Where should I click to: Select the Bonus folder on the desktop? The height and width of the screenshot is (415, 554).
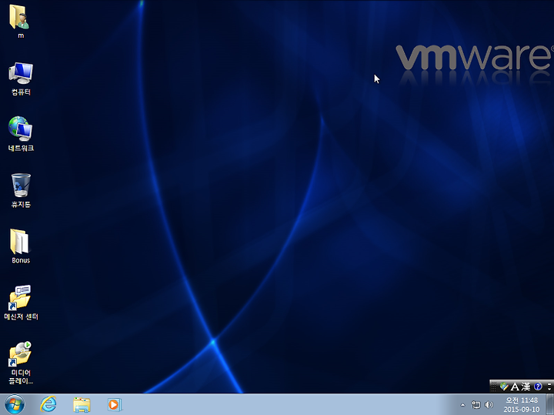[x=21, y=246]
